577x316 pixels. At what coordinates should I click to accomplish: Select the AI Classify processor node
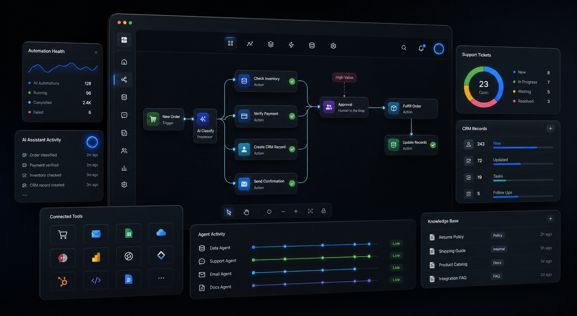[x=205, y=126]
